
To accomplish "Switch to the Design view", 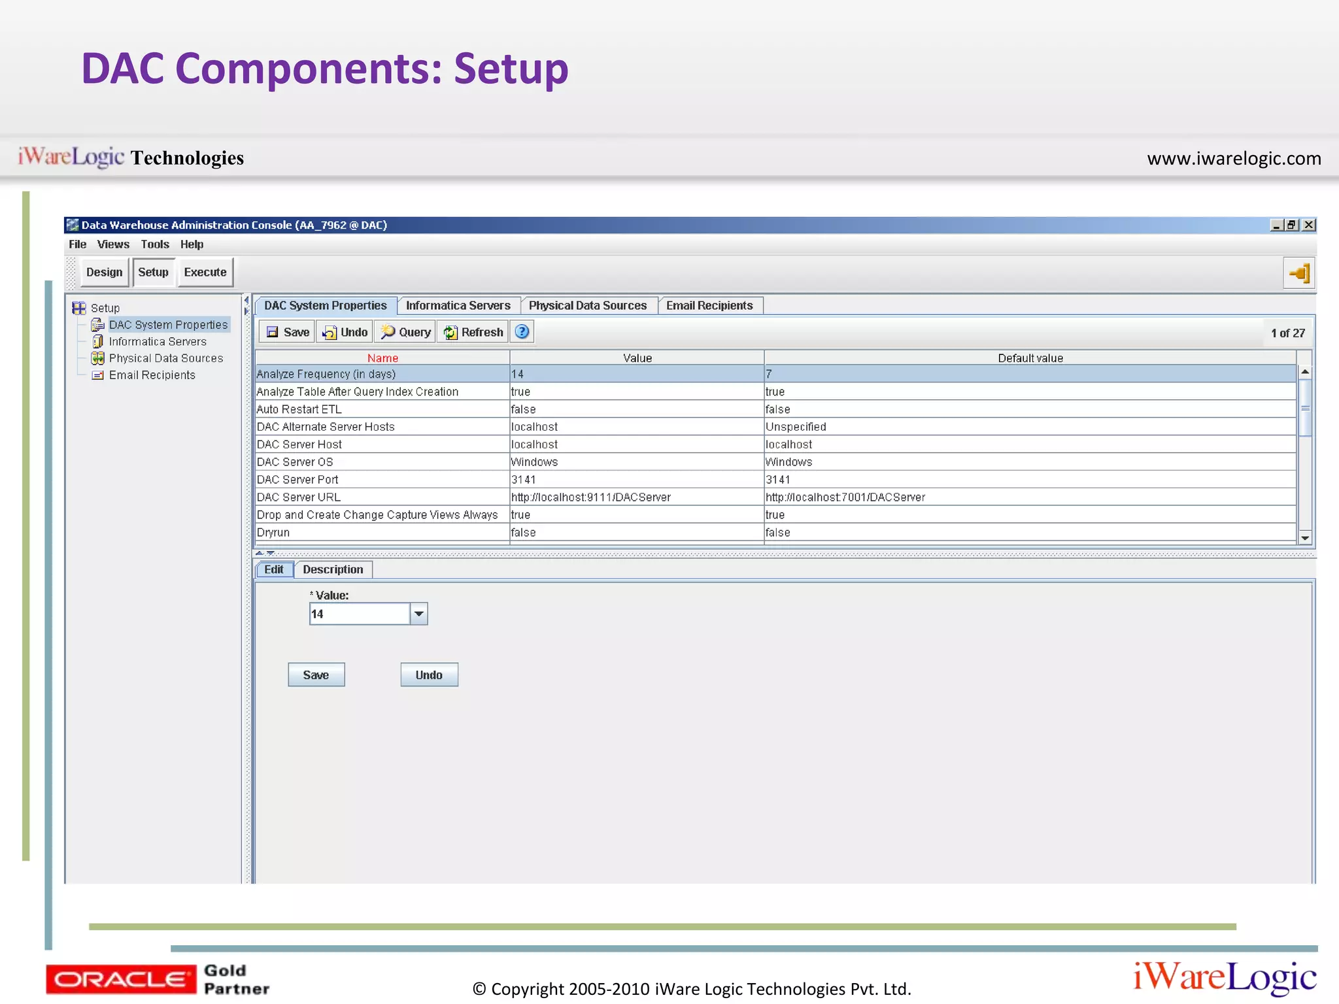I will pos(104,272).
